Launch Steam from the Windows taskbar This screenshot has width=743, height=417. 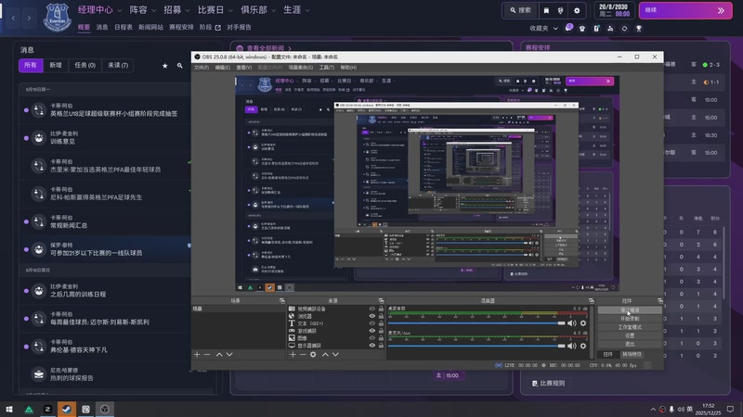click(67, 409)
